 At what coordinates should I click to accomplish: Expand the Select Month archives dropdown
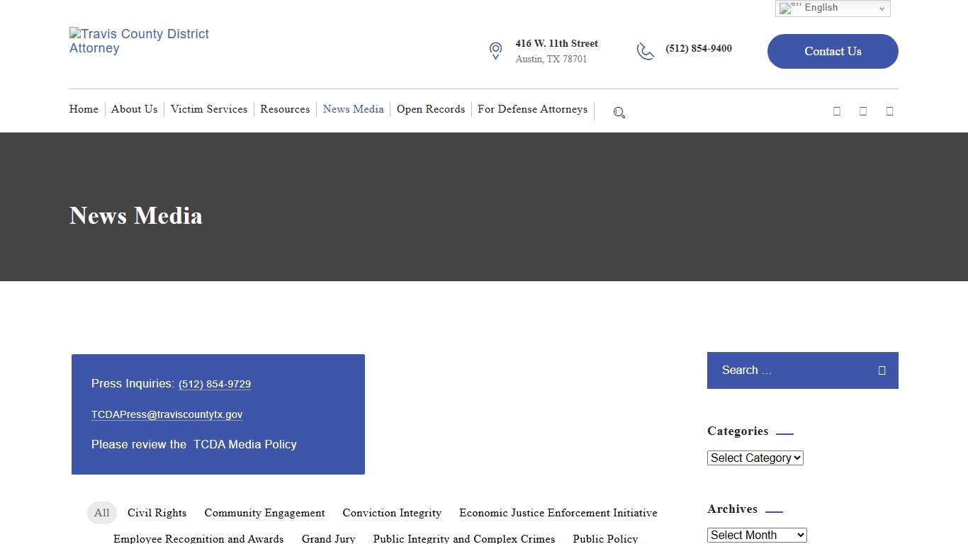[757, 535]
